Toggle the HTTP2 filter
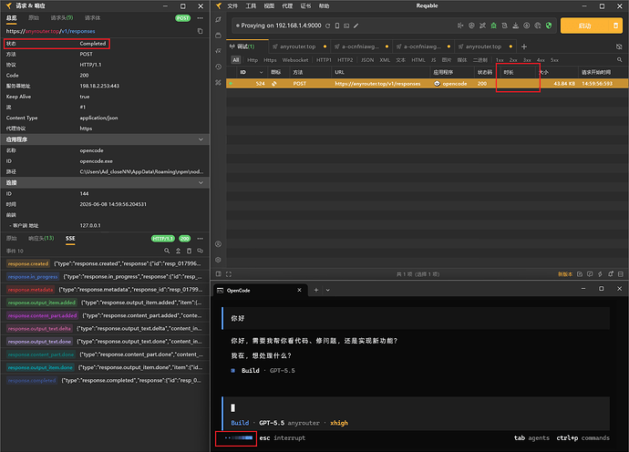 point(345,60)
